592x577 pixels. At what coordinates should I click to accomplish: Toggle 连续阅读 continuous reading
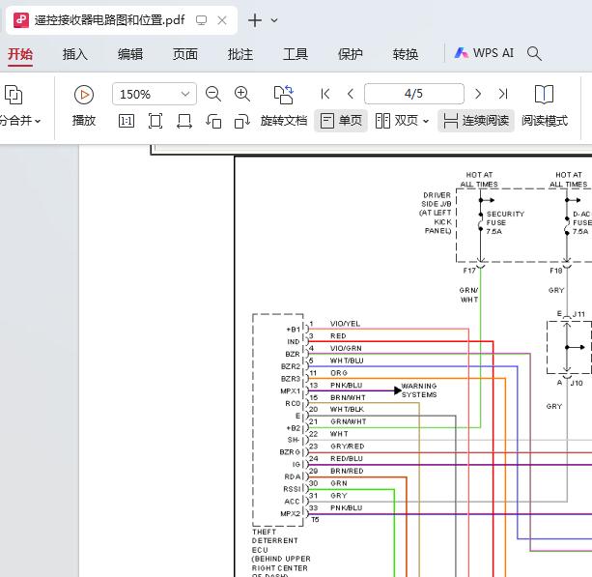[476, 121]
